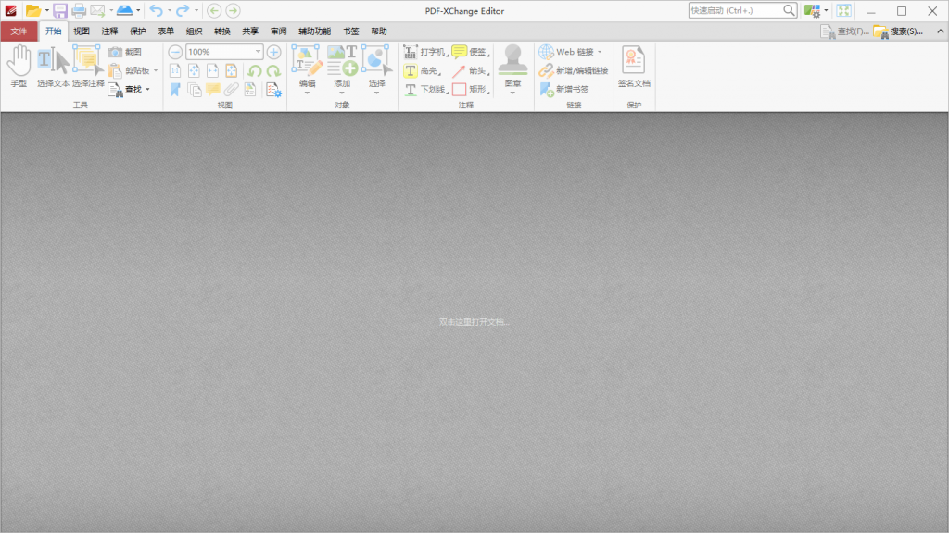This screenshot has height=533, width=949.
Task: Click the Snapshot (截图) camera icon
Action: 115,52
